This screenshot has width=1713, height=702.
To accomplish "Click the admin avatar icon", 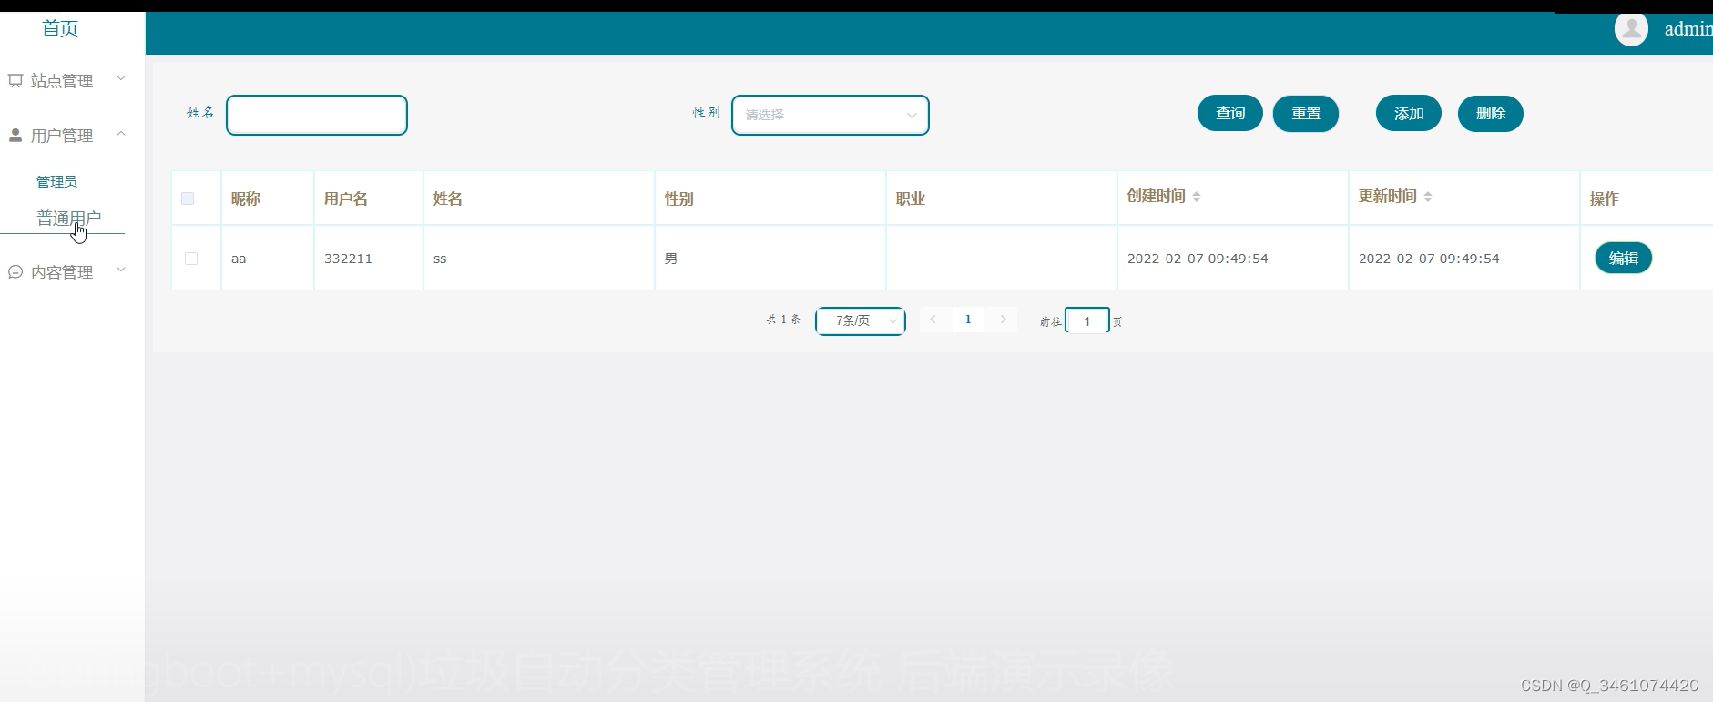I will point(1631,29).
